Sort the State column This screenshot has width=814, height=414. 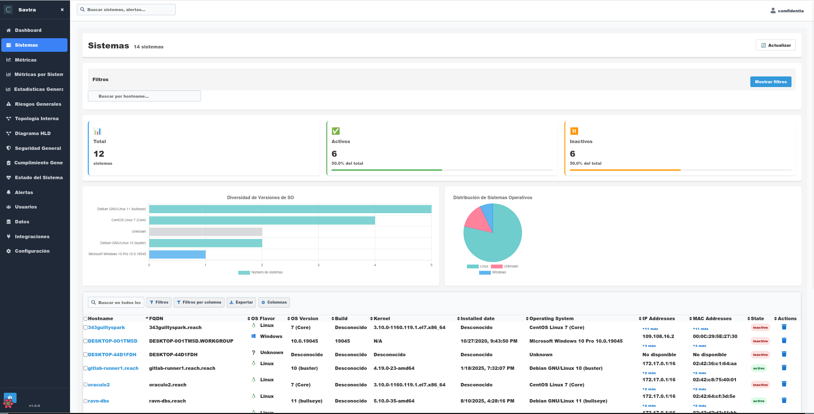click(x=749, y=318)
